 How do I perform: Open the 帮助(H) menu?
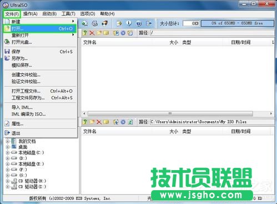click(107, 14)
